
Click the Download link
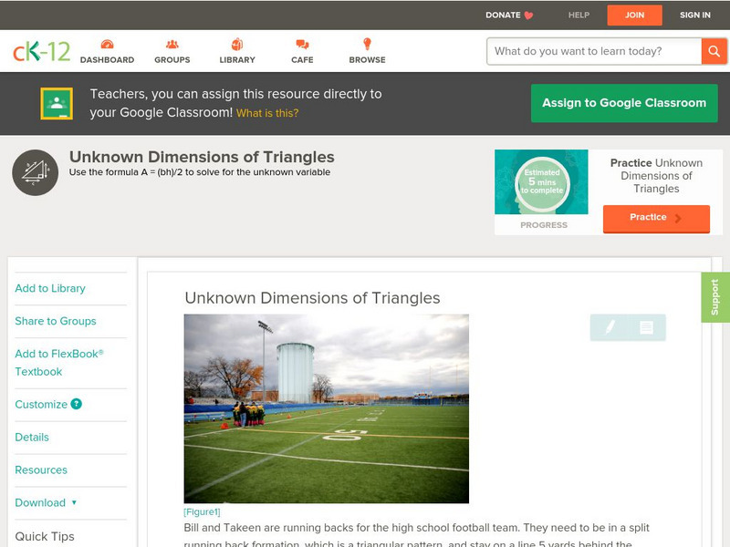(x=40, y=503)
